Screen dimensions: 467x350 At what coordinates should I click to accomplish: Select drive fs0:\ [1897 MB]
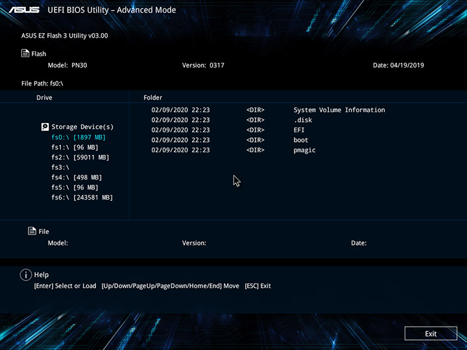pos(78,137)
